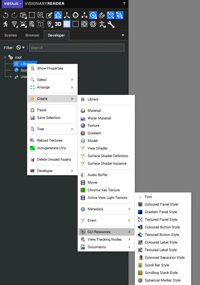Viewport: 200px width, 285px height.
Task: Select the measure/zoom magnifier tool icon
Action: (40, 15)
